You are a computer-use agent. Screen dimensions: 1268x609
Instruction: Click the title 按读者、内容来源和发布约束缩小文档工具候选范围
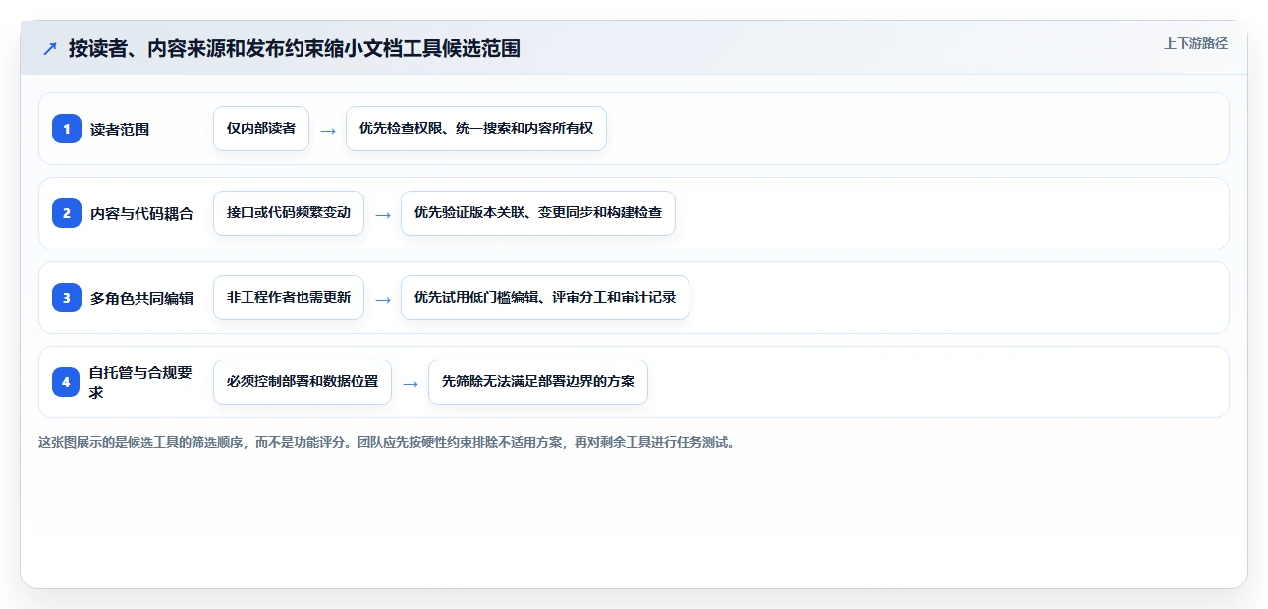click(295, 48)
